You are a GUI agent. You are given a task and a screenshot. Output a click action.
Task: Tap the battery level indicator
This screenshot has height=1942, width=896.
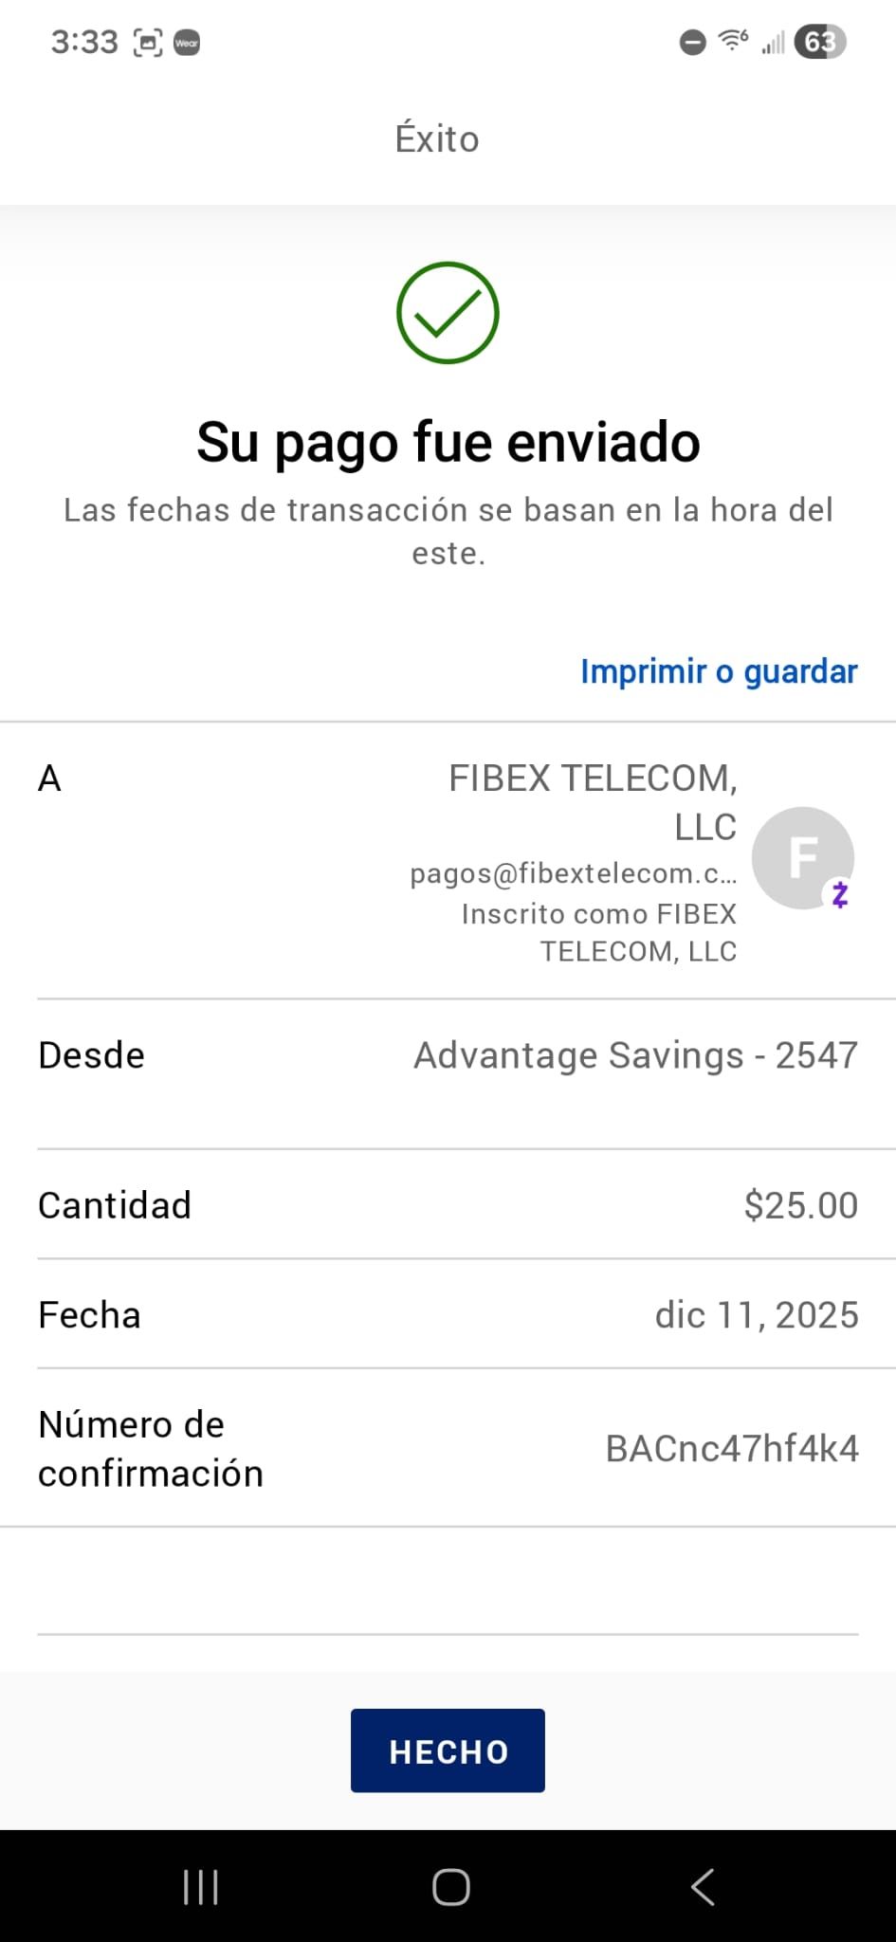click(820, 42)
